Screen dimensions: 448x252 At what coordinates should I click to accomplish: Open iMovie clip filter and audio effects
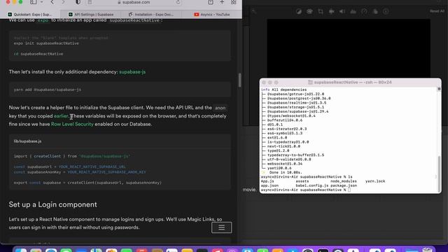375,11
